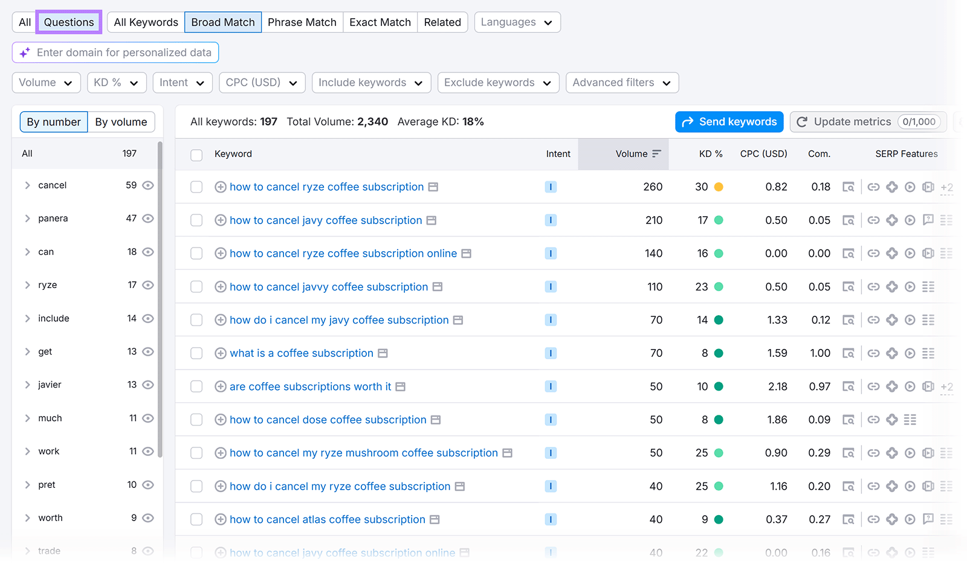Select the Questions tab

[69, 22]
